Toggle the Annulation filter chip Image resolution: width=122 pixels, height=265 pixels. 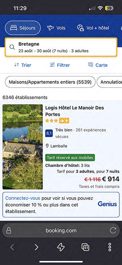coord(109,82)
